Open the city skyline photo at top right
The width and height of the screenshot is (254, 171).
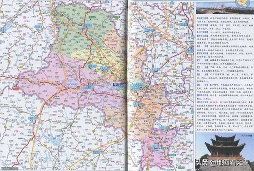[225, 8]
